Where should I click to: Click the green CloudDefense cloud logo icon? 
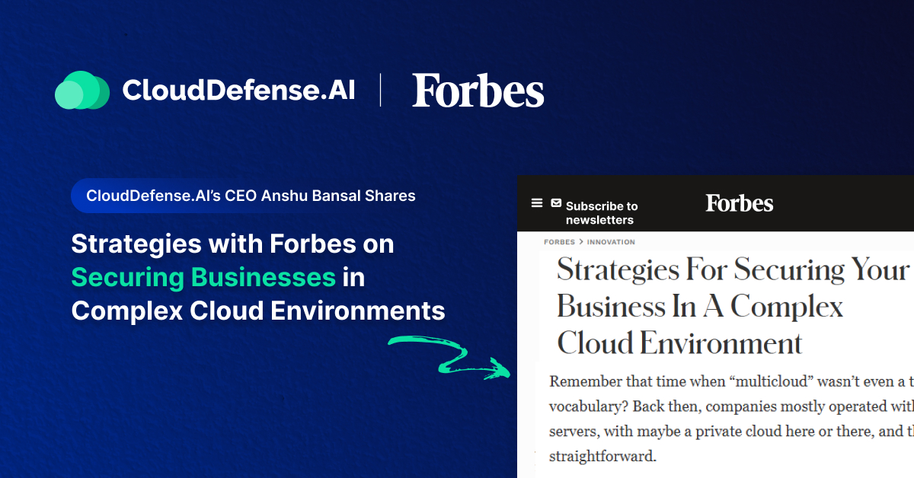[x=82, y=91]
